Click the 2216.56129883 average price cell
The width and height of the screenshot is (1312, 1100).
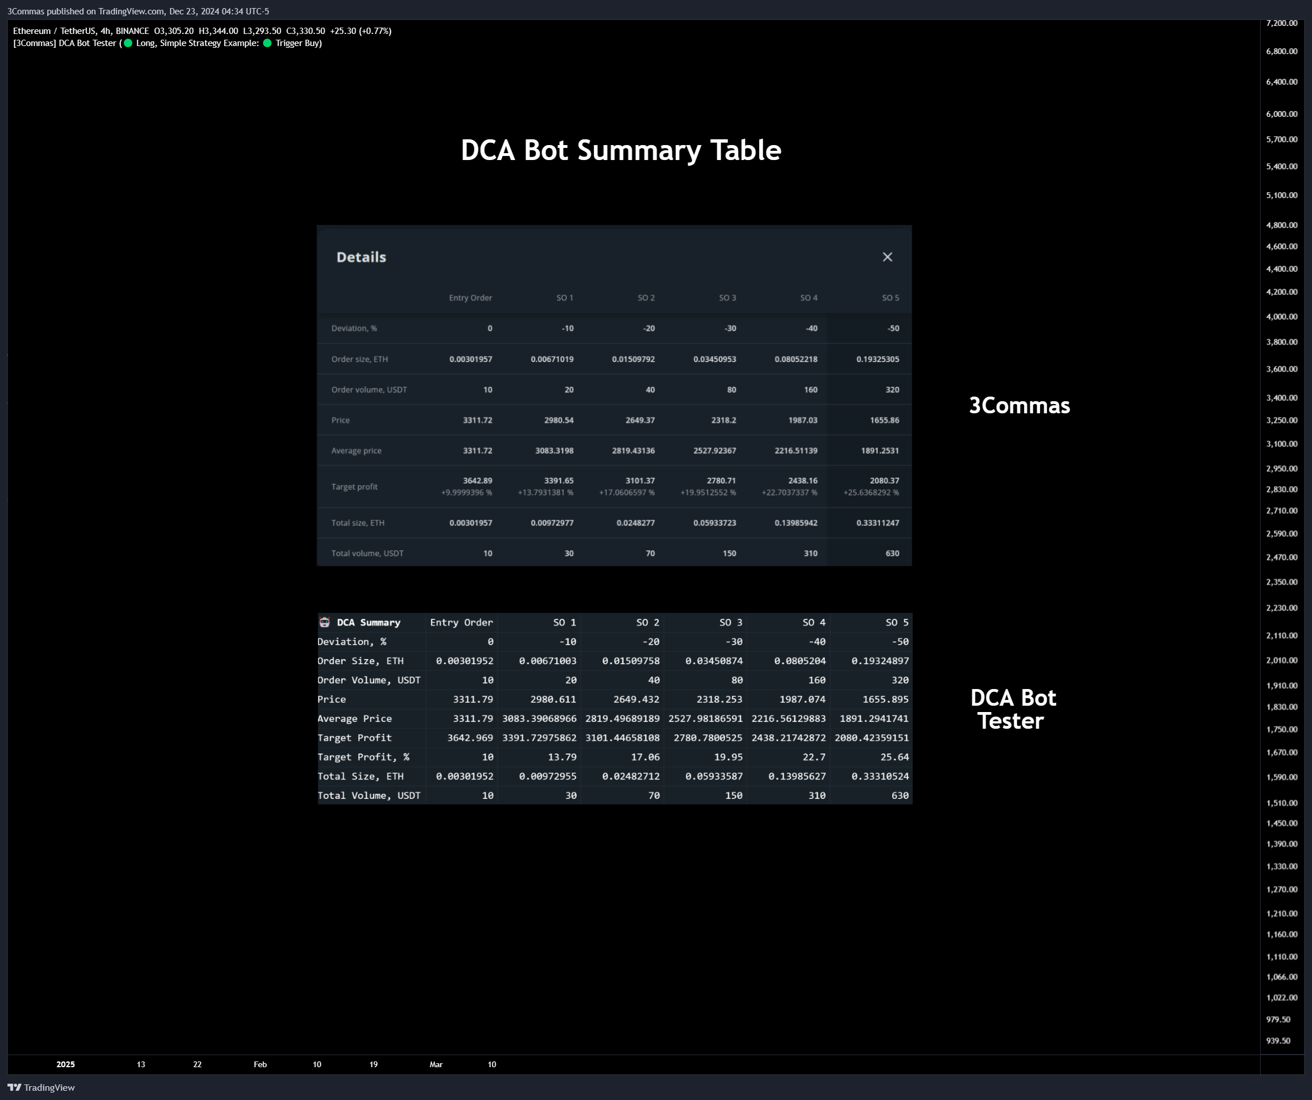pyautogui.click(x=788, y=718)
